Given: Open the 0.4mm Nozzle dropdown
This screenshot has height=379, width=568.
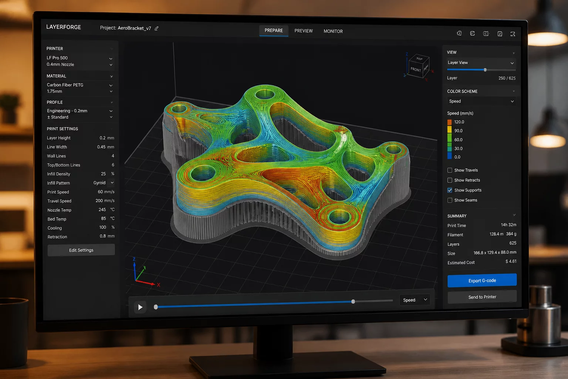Looking at the screenshot, I should pyautogui.click(x=80, y=65).
